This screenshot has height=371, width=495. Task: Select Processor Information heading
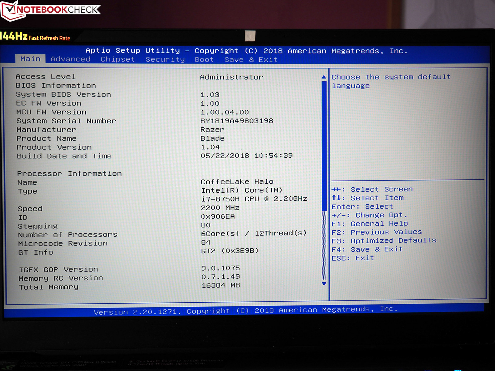click(69, 174)
